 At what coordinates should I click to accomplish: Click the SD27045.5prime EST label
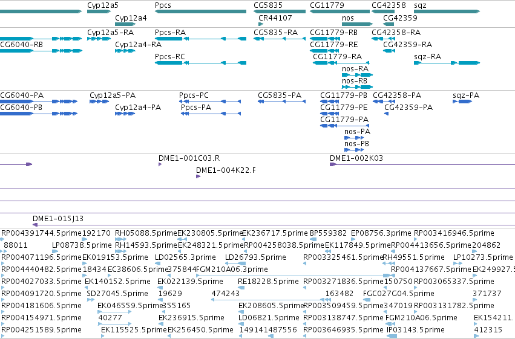pyautogui.click(x=117, y=294)
